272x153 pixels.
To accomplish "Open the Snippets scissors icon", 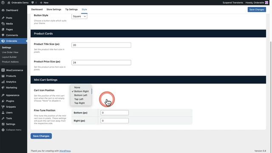I will tap(3, 107).
